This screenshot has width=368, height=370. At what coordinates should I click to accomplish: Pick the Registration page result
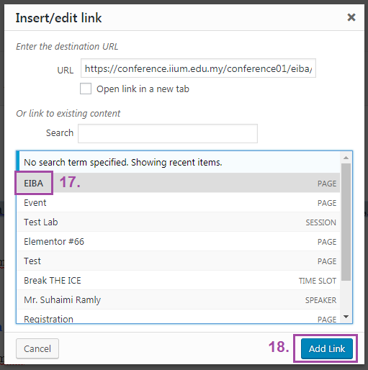point(178,317)
